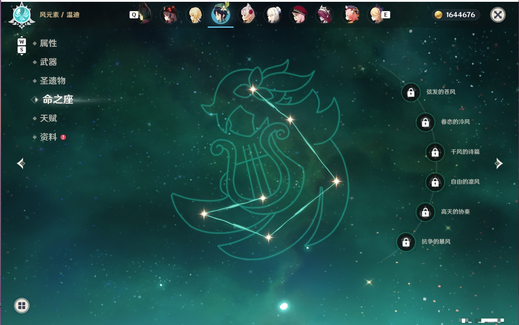Screen dimensions: 519x325
Task: Select the dark-haired green-streaked character avatar
Action: [x=144, y=14]
